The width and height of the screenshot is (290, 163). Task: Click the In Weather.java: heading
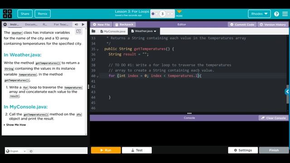tap(23, 55)
